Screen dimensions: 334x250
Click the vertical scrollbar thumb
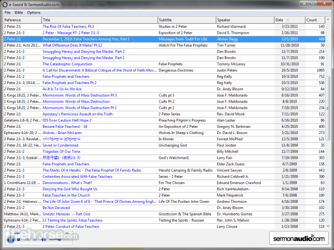[x=328, y=108]
